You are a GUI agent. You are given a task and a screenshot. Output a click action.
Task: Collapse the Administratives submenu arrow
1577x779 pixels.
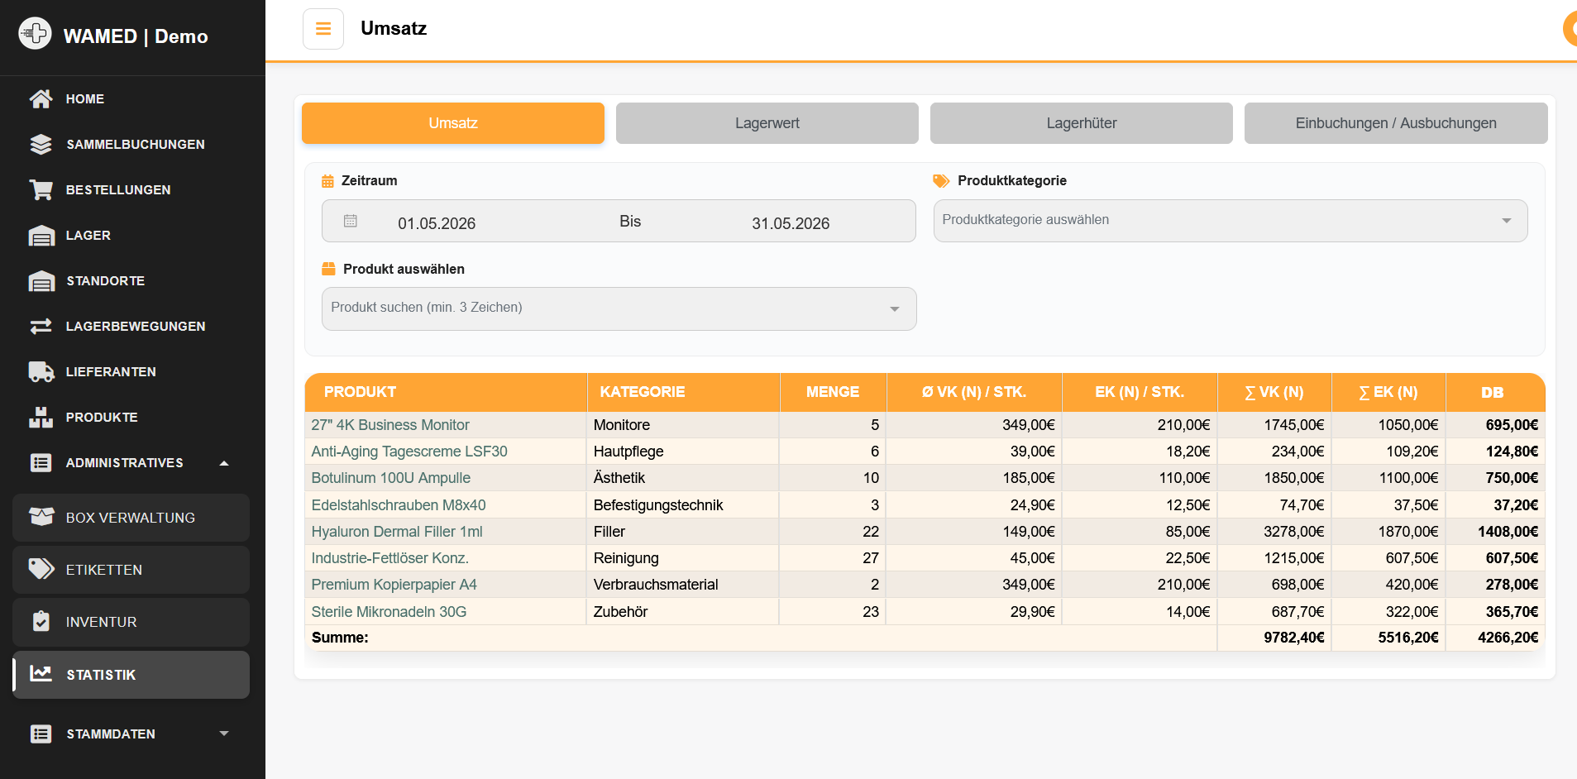coord(224,463)
